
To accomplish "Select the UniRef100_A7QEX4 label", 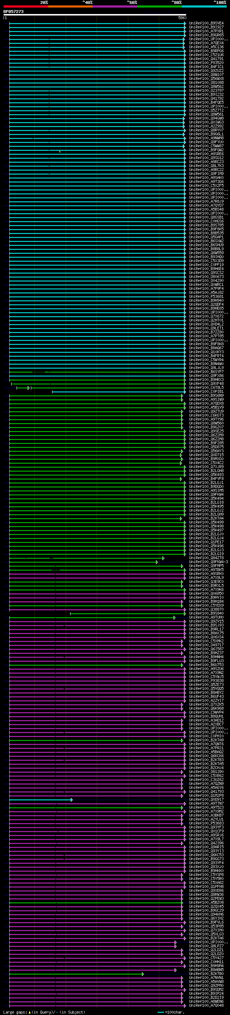I will click(206, 43).
